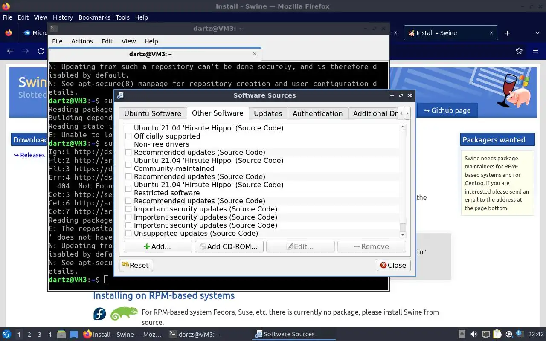Open Firefox's hamburger application menu

click(x=536, y=51)
